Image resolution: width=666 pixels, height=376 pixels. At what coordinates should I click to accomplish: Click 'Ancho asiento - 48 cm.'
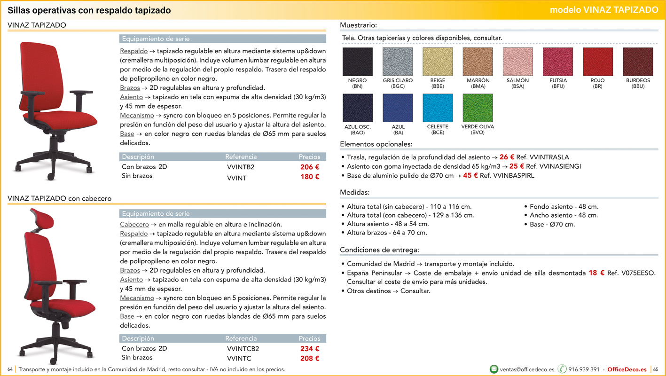tap(564, 215)
